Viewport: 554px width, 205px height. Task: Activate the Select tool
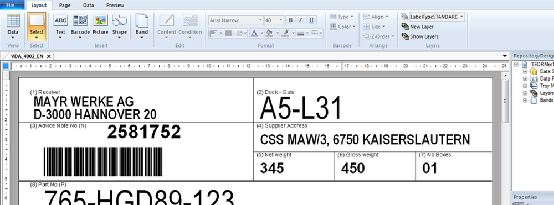(37, 27)
